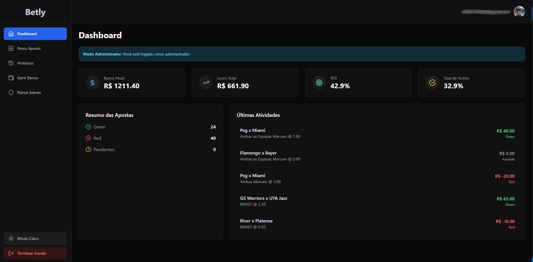Click the red X icon beside Red
533x262 pixels.
88,138
